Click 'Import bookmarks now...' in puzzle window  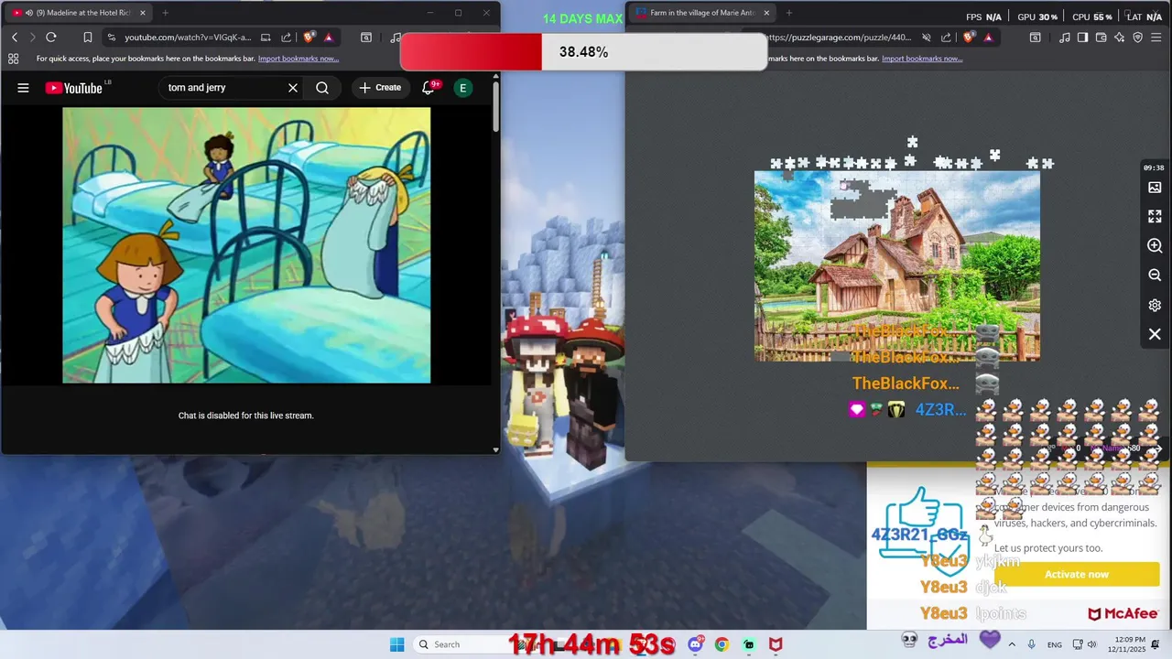922,59
